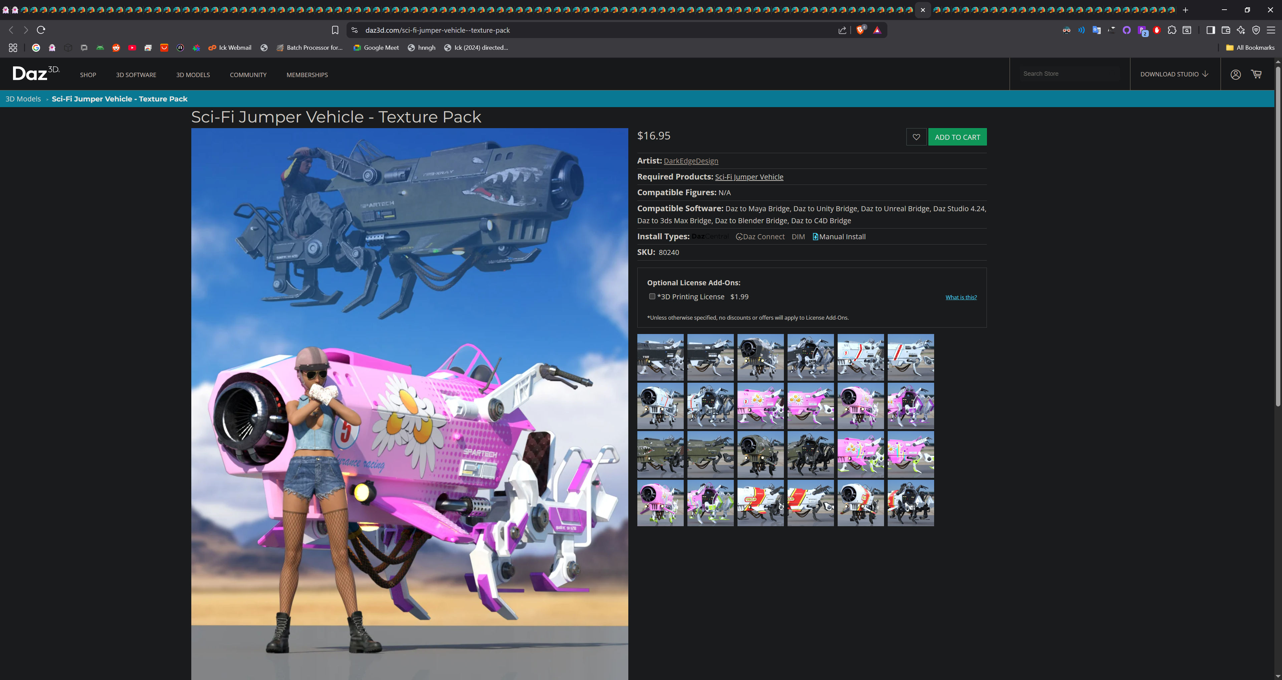Open Brave Shields lion icon
Viewport: 1282px width, 680px height.
[860, 30]
